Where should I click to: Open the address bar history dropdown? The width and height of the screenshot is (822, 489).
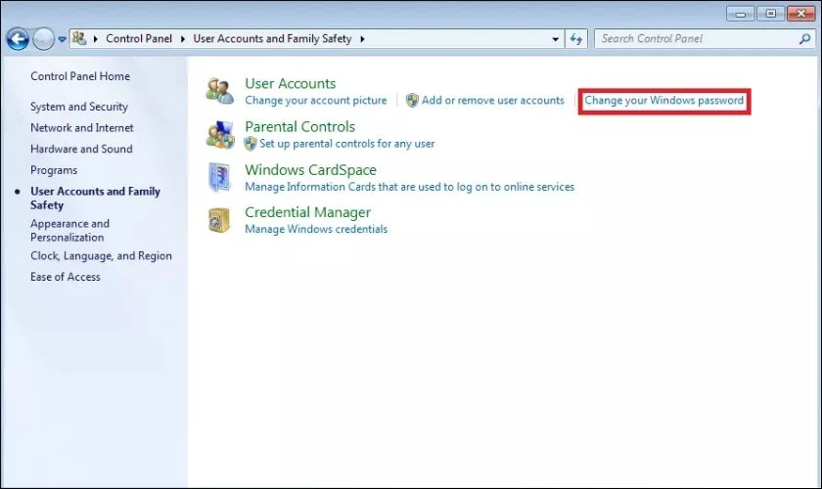click(x=555, y=39)
